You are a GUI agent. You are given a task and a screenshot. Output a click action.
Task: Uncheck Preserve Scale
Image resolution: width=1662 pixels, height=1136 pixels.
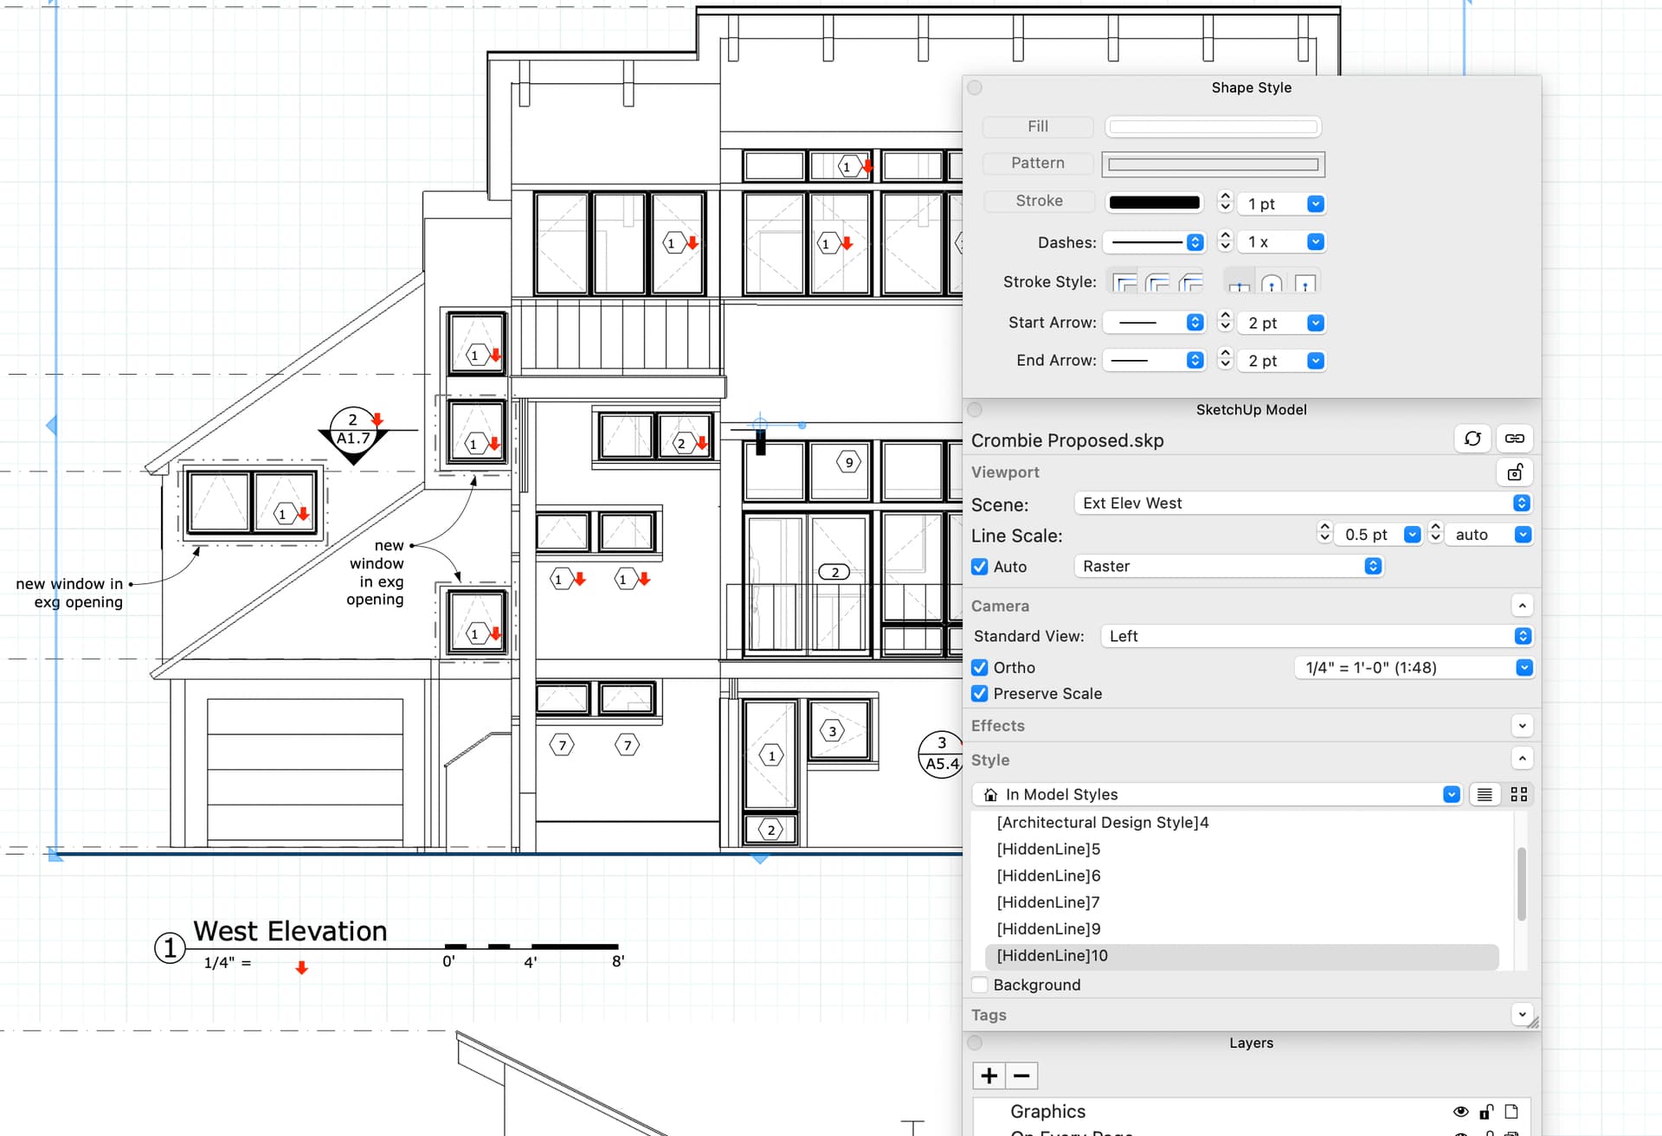(x=979, y=693)
